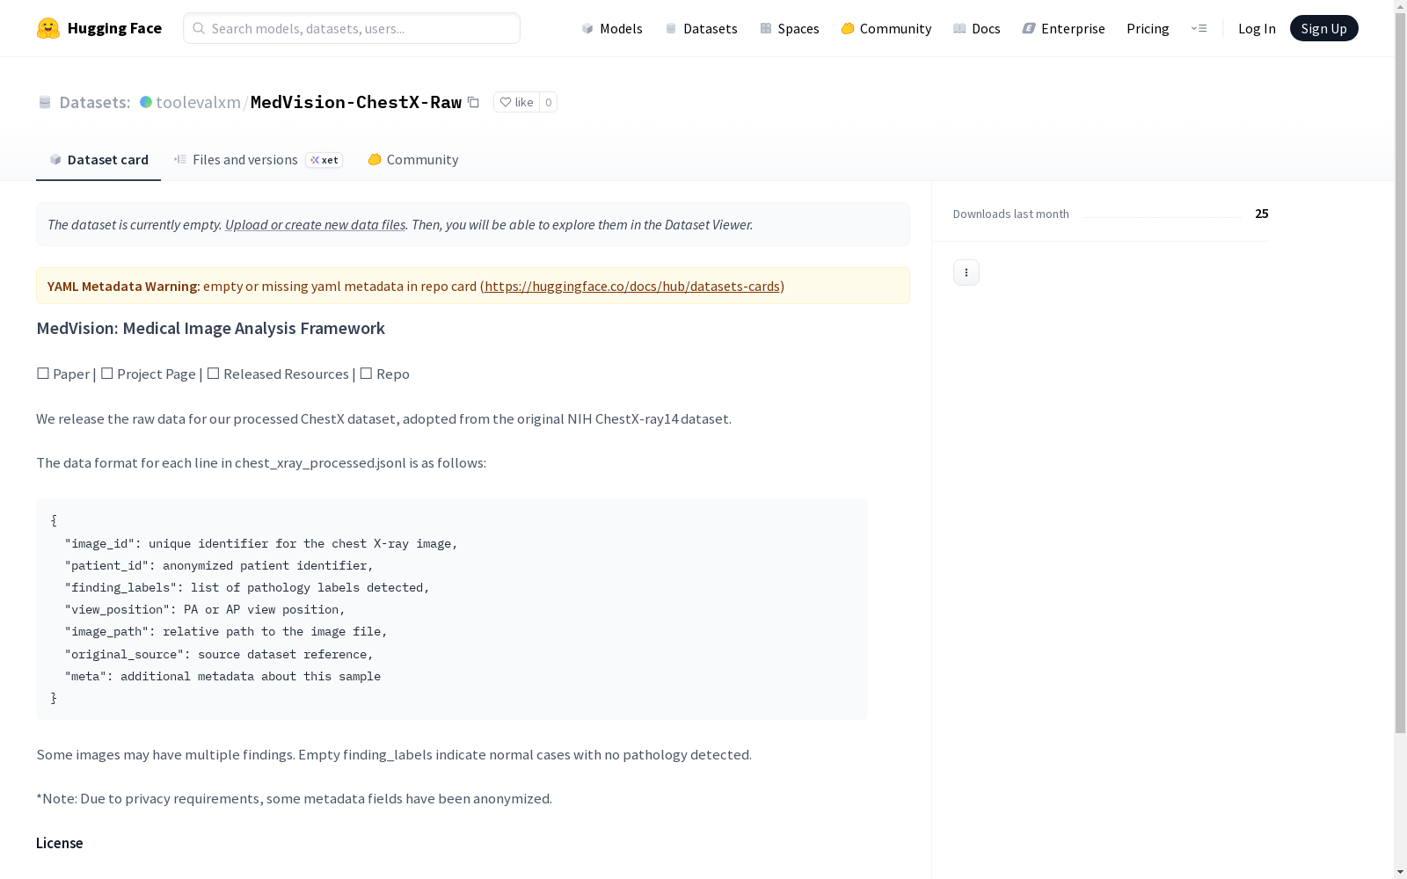
Task: Copy the dataset name with the copy icon
Action: click(x=473, y=102)
